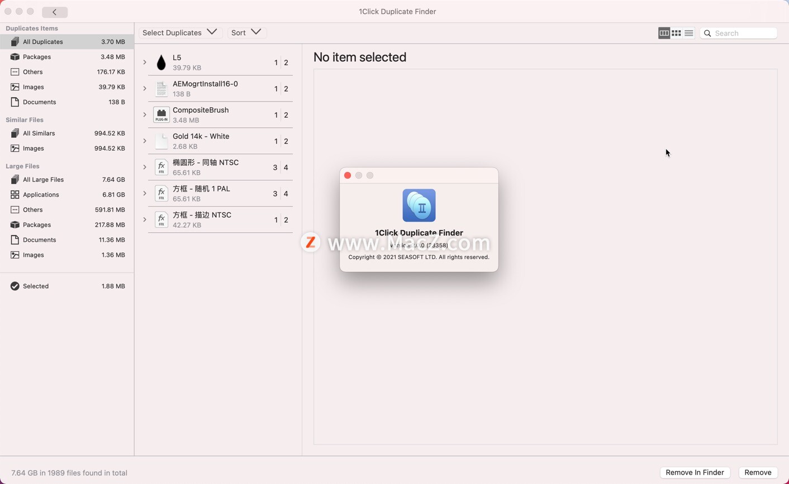Select Applications under Large Files
This screenshot has width=789, height=484.
coord(67,195)
